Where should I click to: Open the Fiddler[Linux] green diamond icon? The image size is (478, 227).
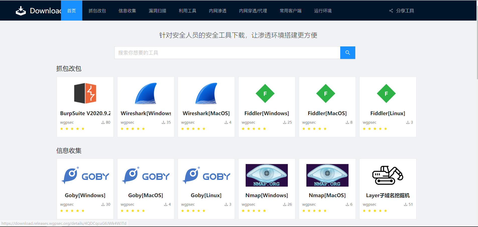click(x=386, y=94)
